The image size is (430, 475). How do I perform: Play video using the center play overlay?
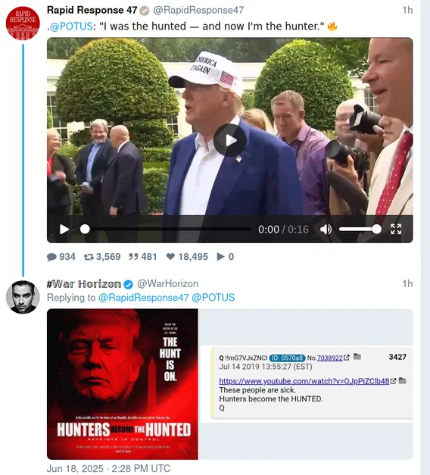pos(230,140)
